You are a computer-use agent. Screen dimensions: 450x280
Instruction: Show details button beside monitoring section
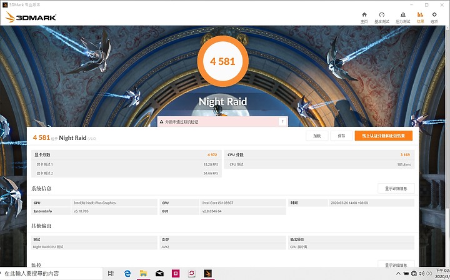396,264
